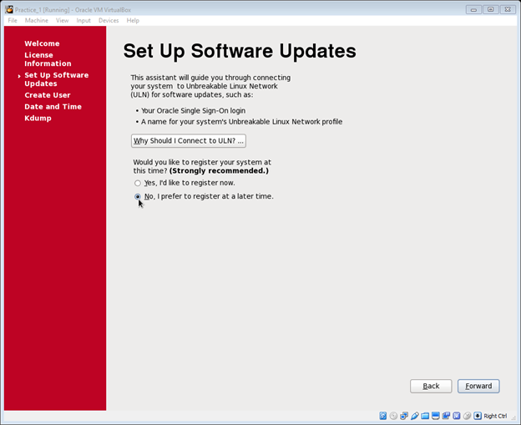This screenshot has width=521, height=425.
Task: Click Date and Time in the sidebar
Action: [53, 107]
